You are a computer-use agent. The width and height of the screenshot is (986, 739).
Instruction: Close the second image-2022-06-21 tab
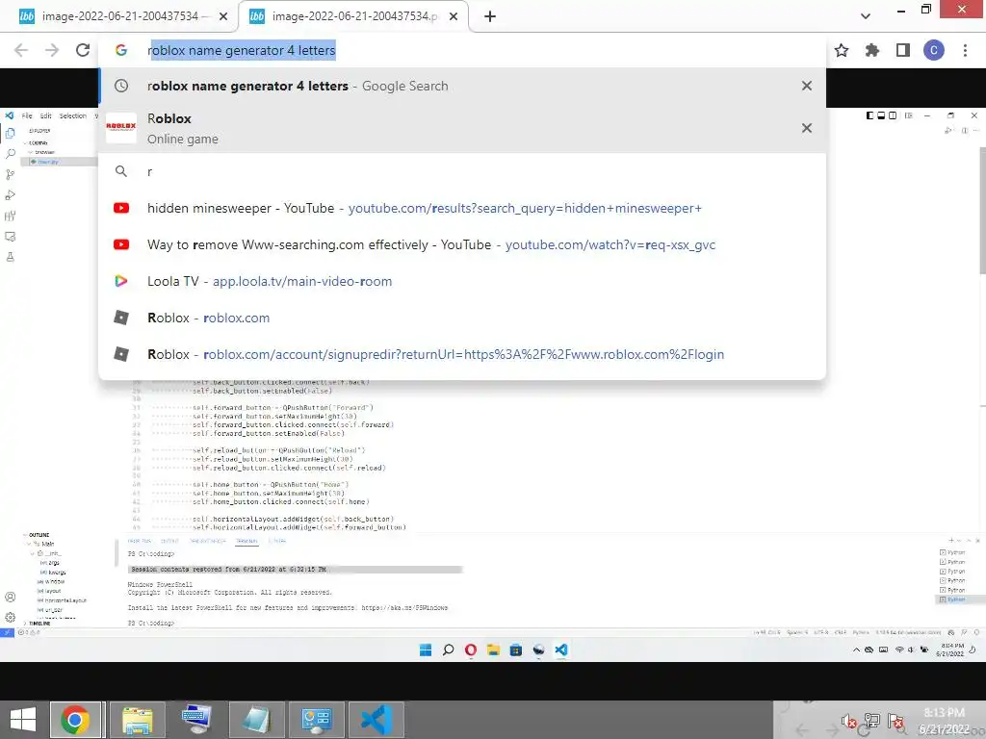[x=454, y=16]
